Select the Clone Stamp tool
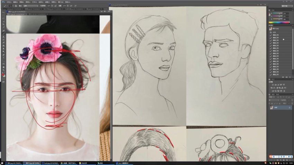294x165 pixels. [x=3, y=37]
